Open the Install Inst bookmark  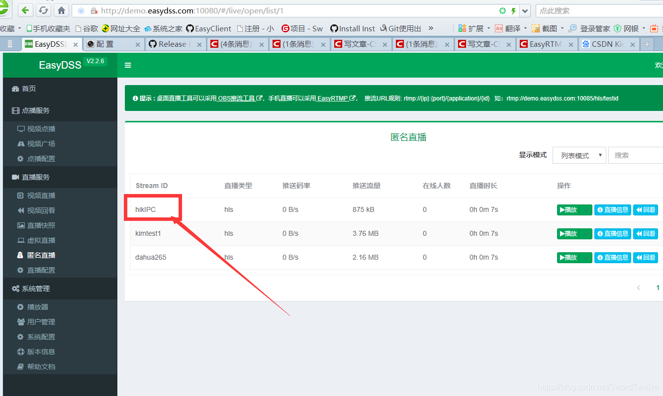(353, 29)
